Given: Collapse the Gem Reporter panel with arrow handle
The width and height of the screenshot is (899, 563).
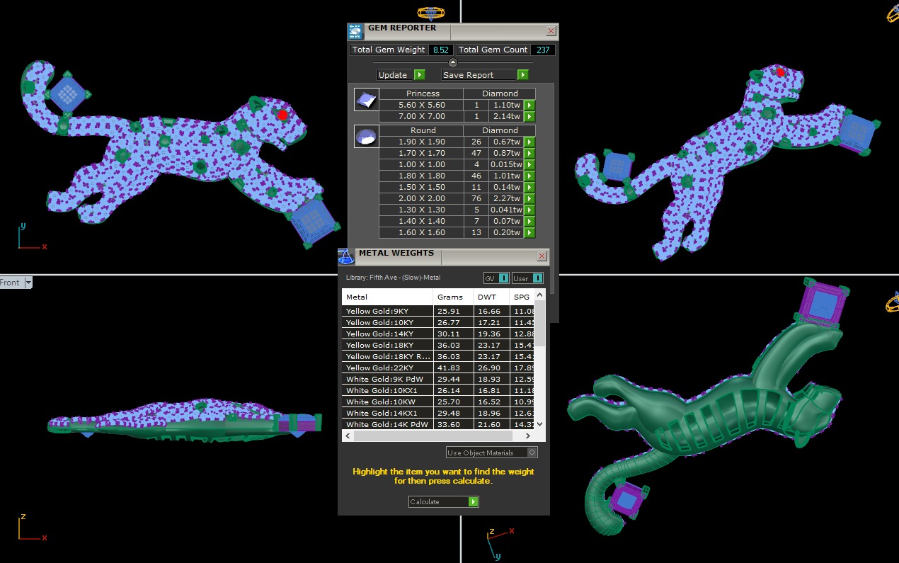Looking at the screenshot, I should click(x=453, y=62).
